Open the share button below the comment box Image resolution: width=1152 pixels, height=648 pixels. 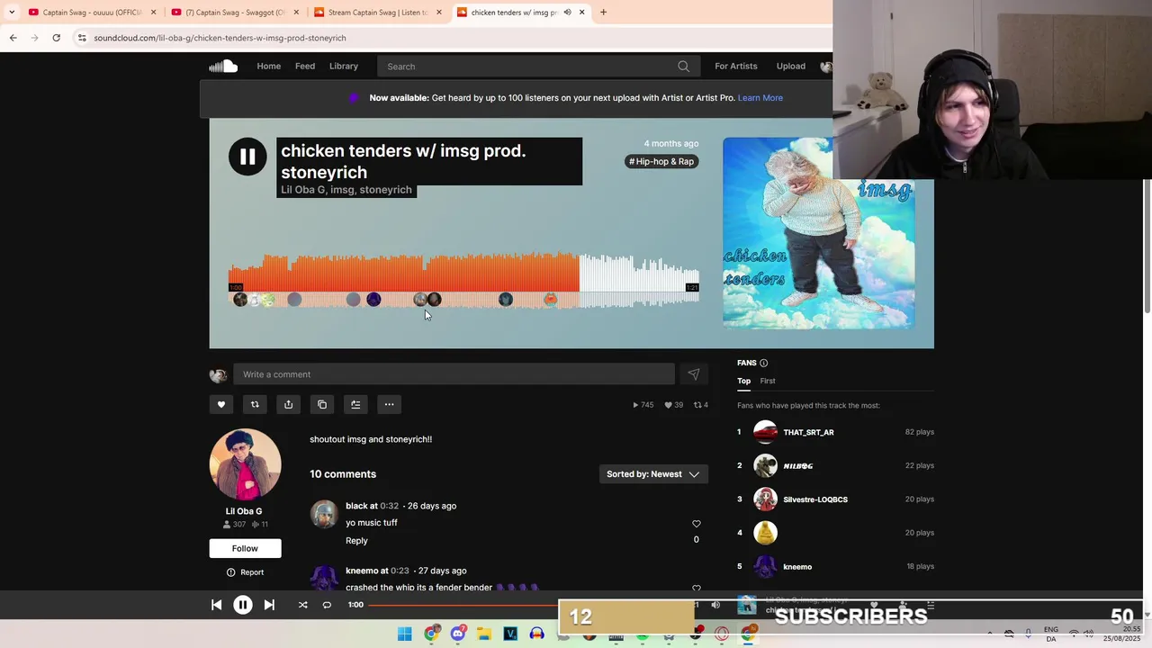[288, 405]
